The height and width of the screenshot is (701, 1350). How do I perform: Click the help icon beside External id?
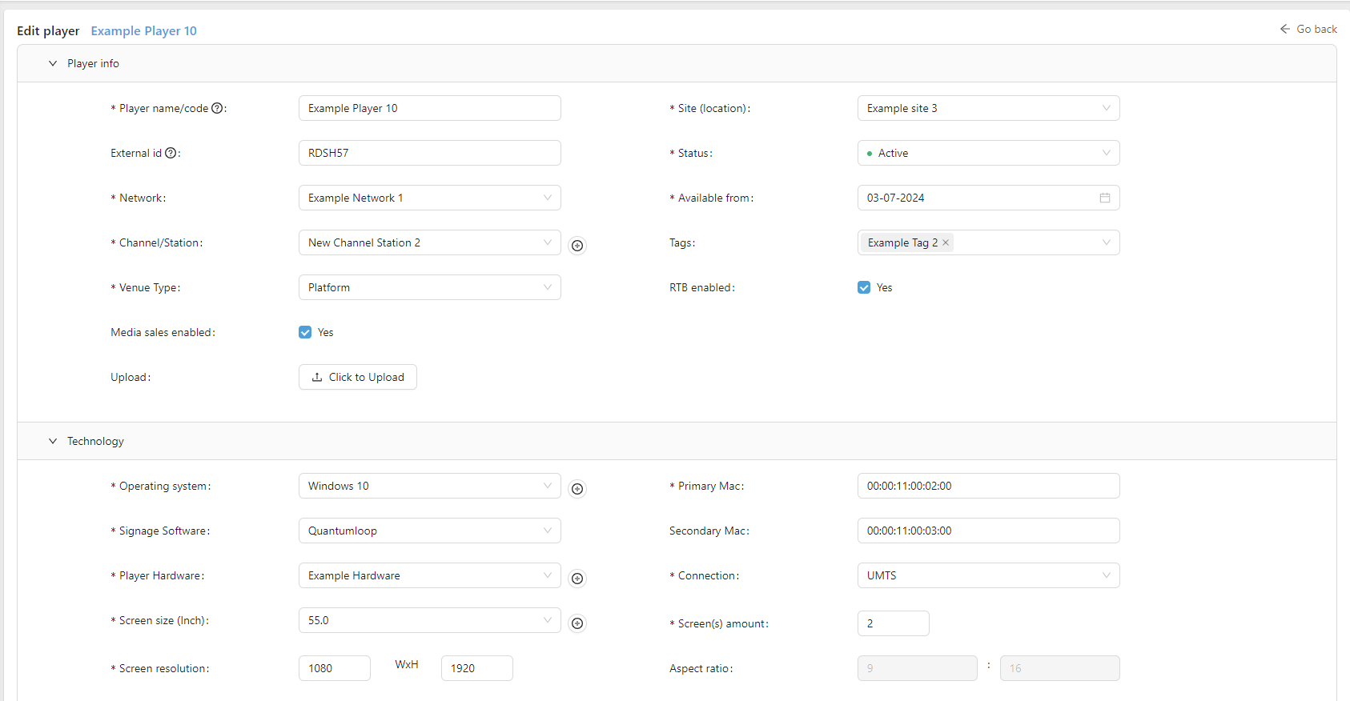[x=171, y=153]
